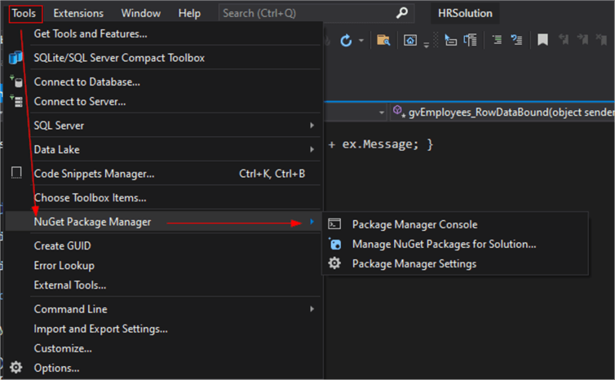Choose Import and Export Settings
The image size is (615, 380).
click(x=100, y=329)
